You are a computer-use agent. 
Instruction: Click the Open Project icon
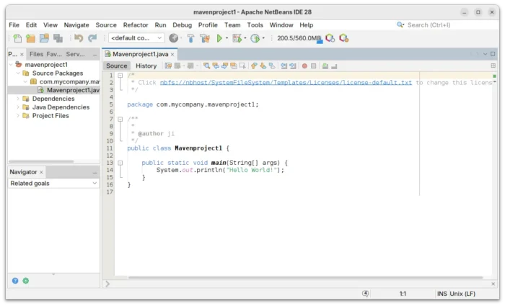coord(43,38)
